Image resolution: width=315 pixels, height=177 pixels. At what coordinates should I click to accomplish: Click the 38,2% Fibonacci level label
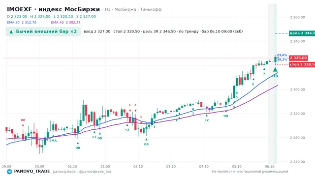pyautogui.click(x=282, y=59)
